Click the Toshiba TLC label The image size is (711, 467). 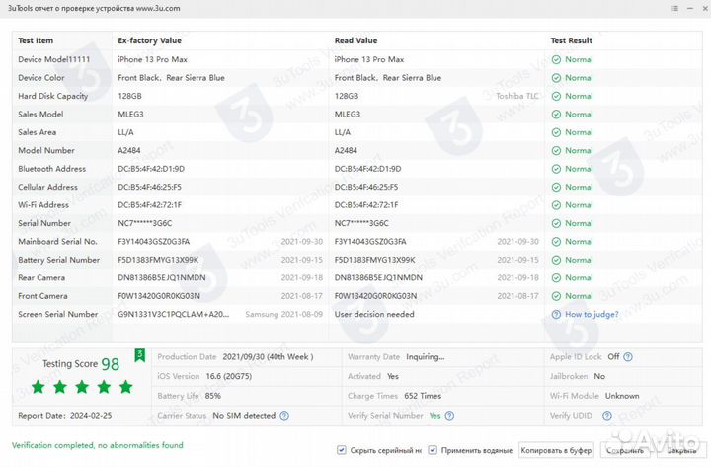pos(516,96)
